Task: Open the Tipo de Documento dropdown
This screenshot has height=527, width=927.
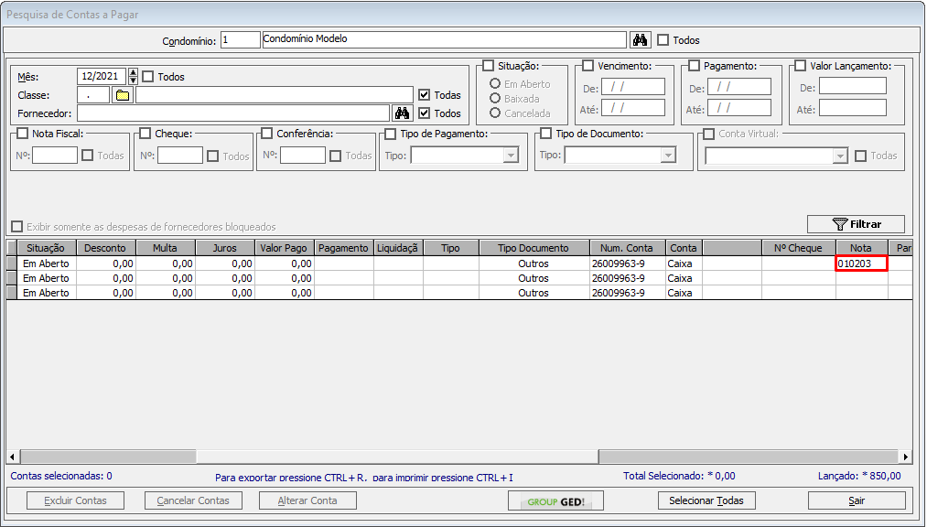Action: coord(668,156)
